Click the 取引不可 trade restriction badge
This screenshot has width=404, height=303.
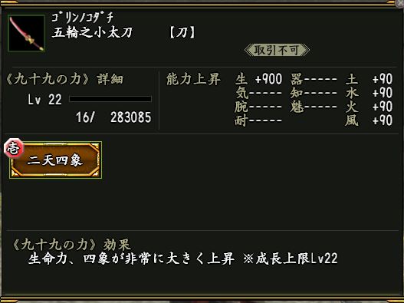point(277,50)
